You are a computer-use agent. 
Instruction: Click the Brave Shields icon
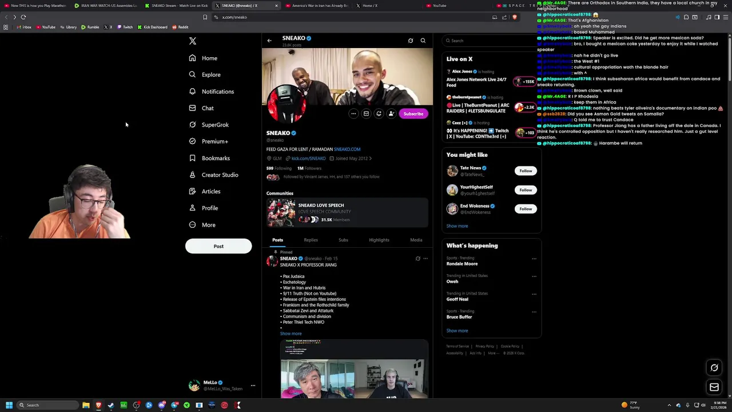click(x=515, y=17)
